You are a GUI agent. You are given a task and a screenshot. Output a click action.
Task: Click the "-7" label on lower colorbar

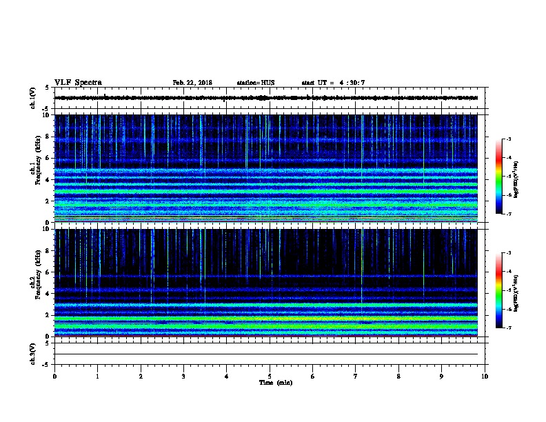[509, 328]
